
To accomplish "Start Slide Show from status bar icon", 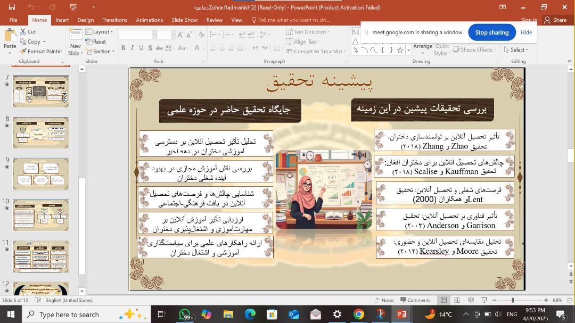I will click(x=483, y=300).
